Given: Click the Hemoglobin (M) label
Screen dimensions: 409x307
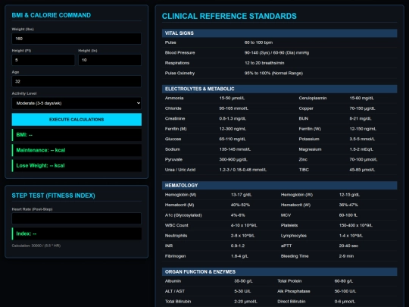Looking at the screenshot, I should pyautogui.click(x=180, y=195).
